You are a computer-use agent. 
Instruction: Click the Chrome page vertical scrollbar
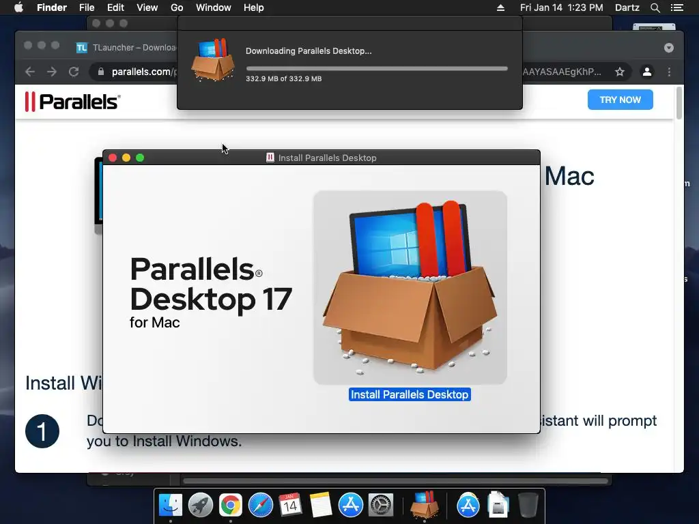pyautogui.click(x=679, y=103)
